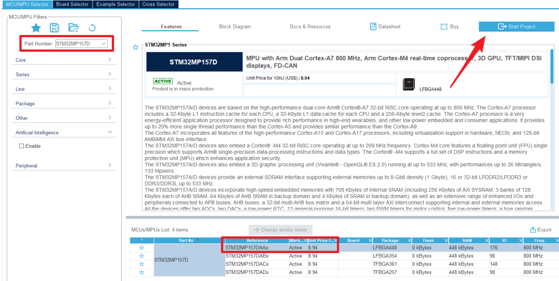Open the Block Diagram tab
Viewport: 559px width, 281px height.
point(234,27)
